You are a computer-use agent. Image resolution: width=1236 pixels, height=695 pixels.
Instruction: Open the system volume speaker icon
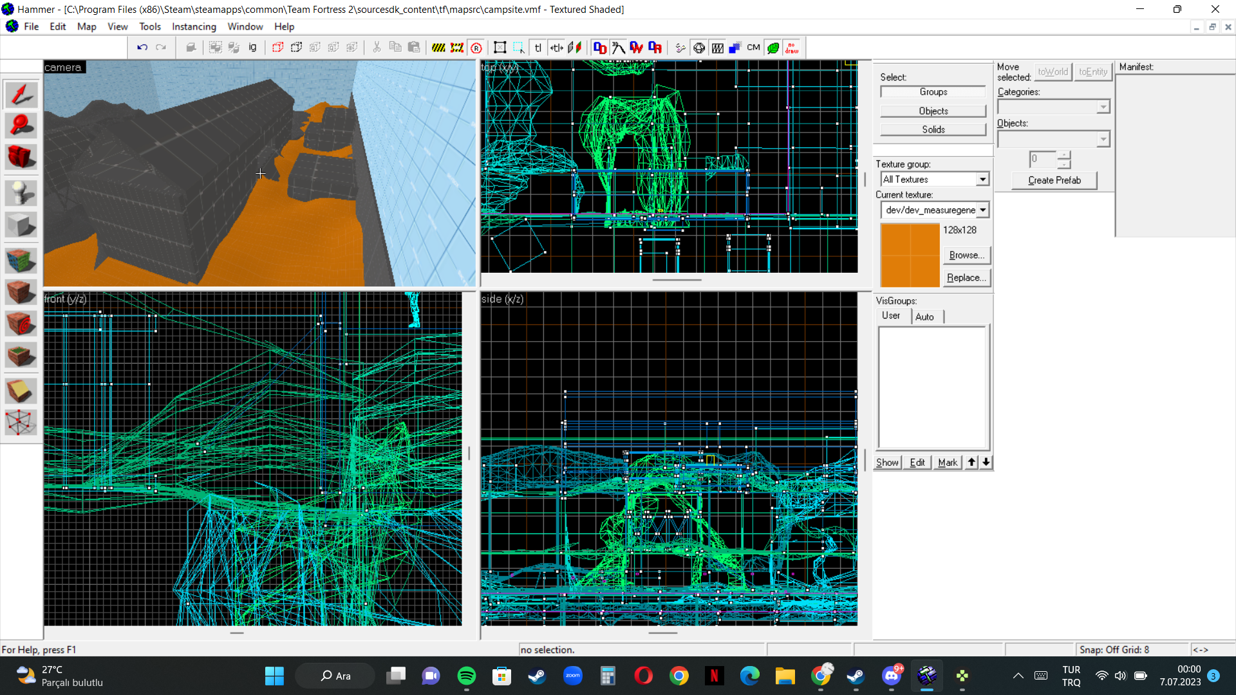point(1120,676)
